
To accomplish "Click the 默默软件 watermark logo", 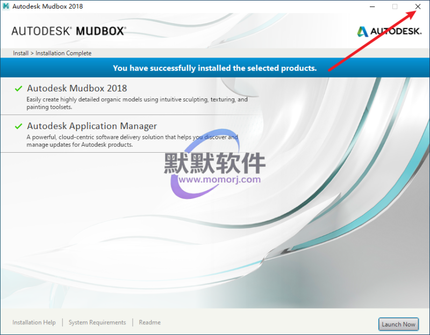I will (x=215, y=162).
